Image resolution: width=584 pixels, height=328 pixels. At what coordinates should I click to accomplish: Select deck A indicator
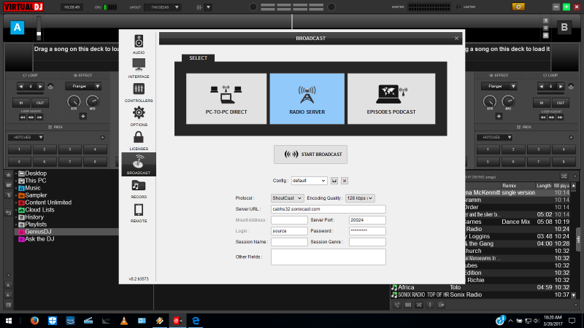[17, 28]
